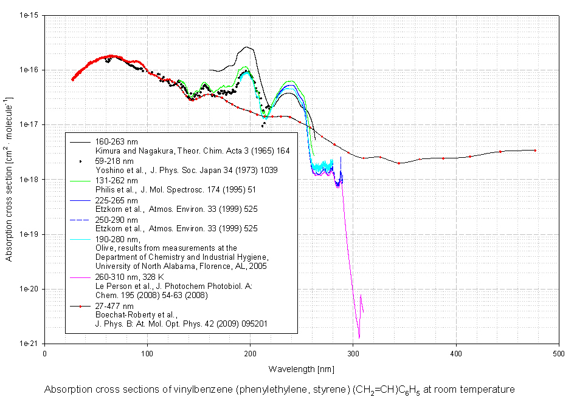Image resolution: width=574 pixels, height=400 pixels.
Task: Click the '1e-21' y-axis tick label
Action: pyautogui.click(x=29, y=344)
